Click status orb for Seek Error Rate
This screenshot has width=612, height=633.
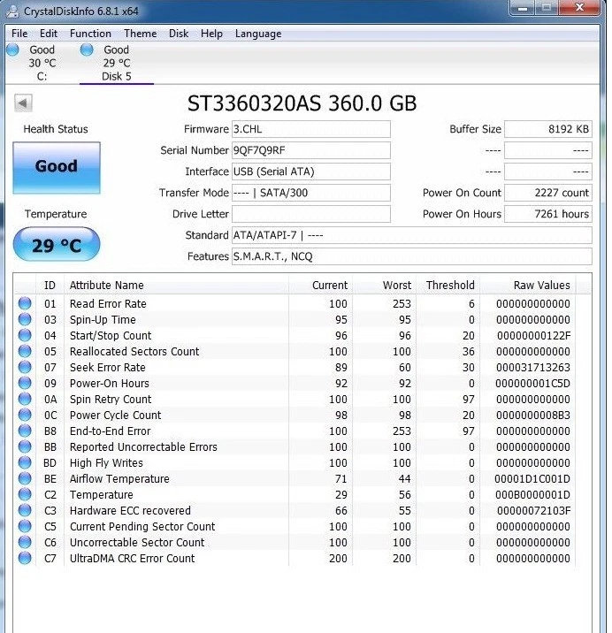click(x=25, y=368)
